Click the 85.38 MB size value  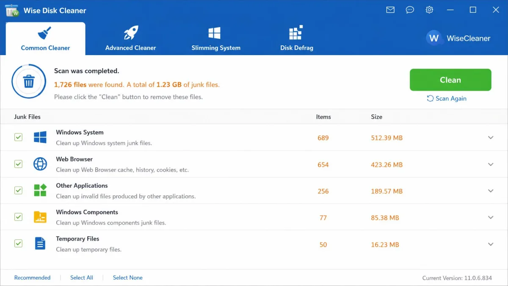(x=385, y=218)
